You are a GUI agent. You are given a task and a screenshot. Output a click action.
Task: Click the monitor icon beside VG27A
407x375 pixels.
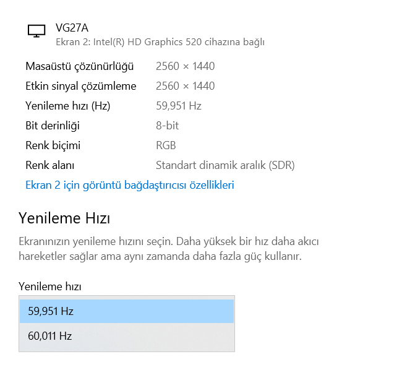[36, 31]
